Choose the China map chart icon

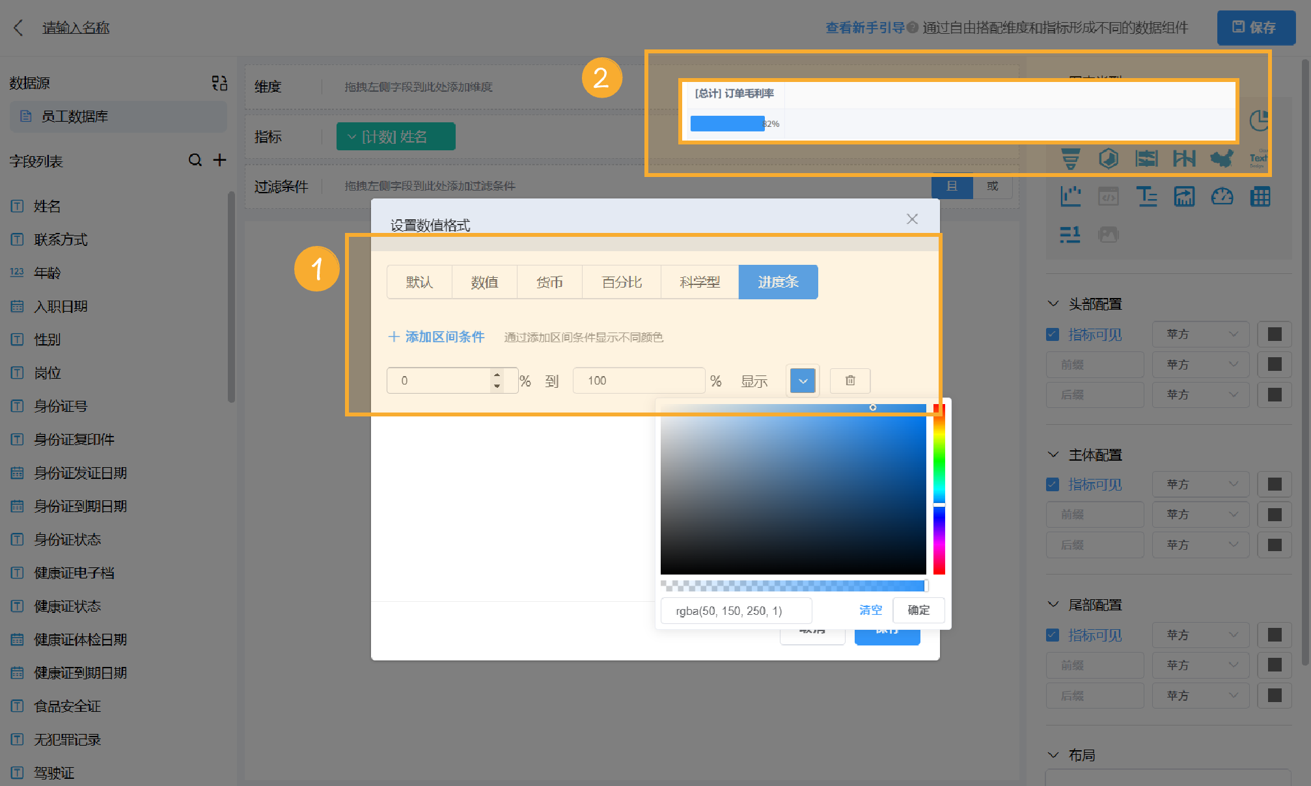[x=1222, y=158]
